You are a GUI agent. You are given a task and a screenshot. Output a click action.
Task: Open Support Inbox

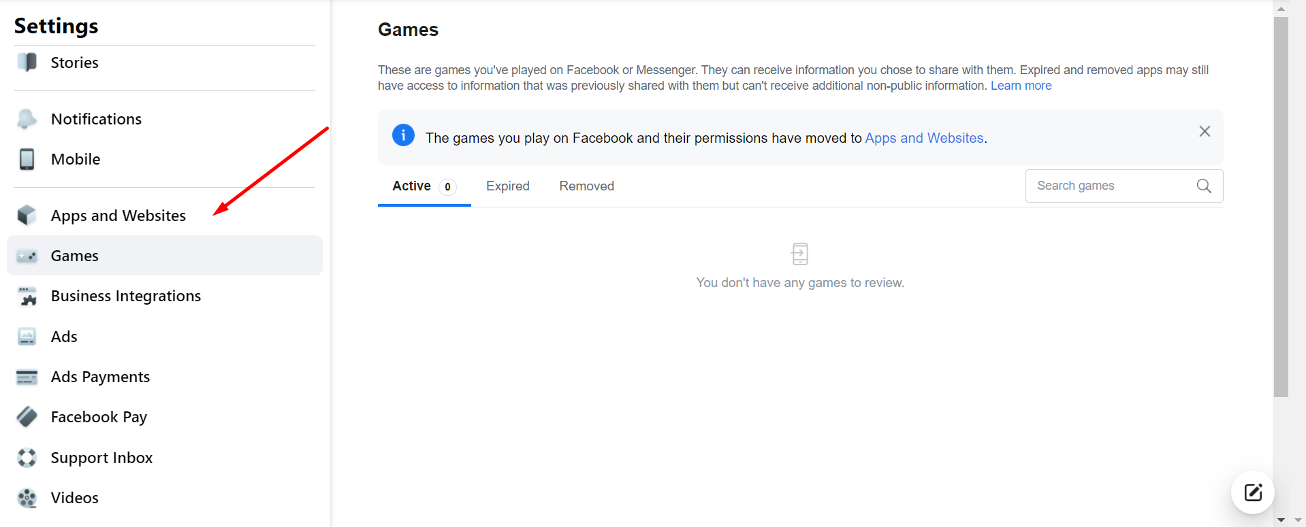(165, 458)
